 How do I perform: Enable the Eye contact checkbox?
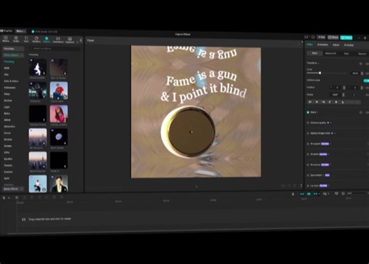[x=308, y=176]
